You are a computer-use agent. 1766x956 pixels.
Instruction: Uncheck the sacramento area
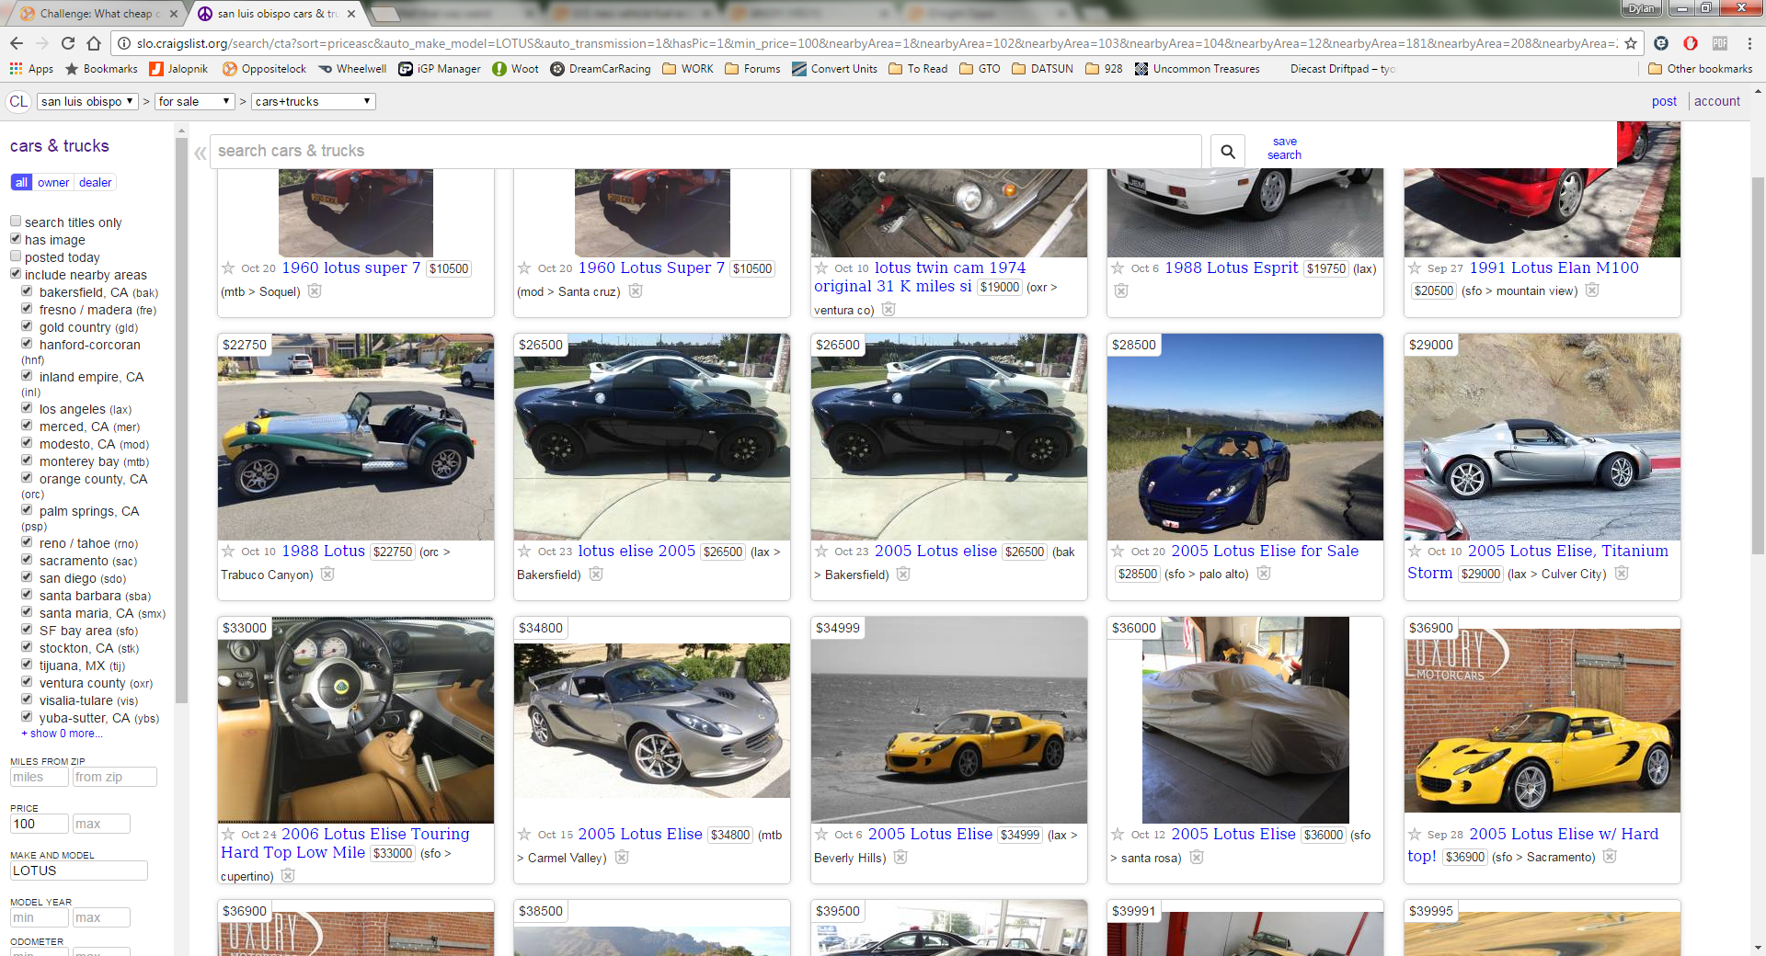(27, 560)
